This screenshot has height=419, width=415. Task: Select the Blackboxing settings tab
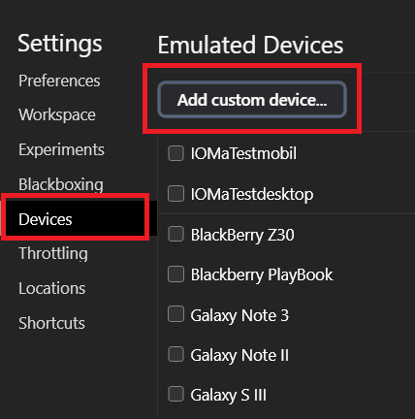[61, 184]
